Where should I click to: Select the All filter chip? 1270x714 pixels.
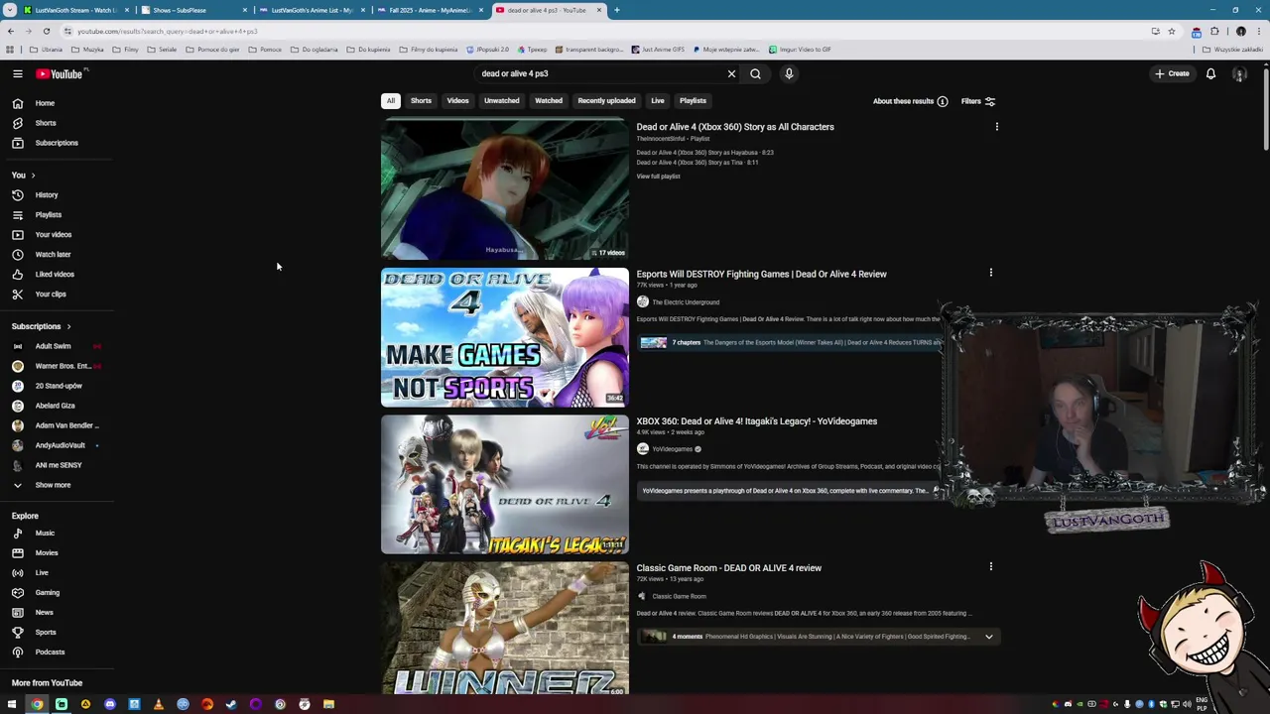coord(391,100)
